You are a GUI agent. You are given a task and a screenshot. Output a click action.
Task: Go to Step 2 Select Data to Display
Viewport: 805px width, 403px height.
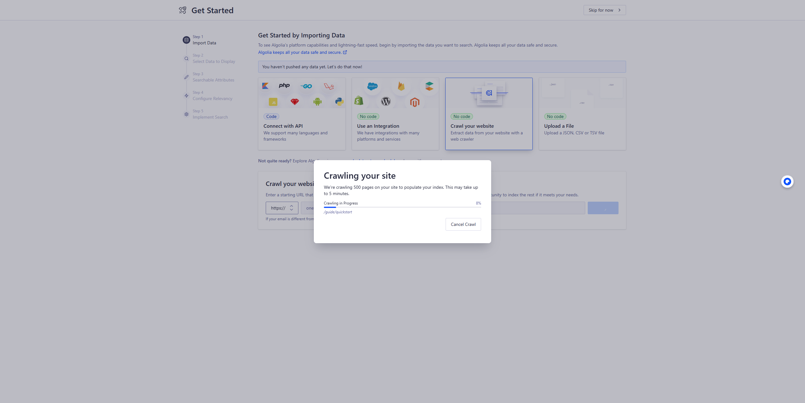[214, 59]
